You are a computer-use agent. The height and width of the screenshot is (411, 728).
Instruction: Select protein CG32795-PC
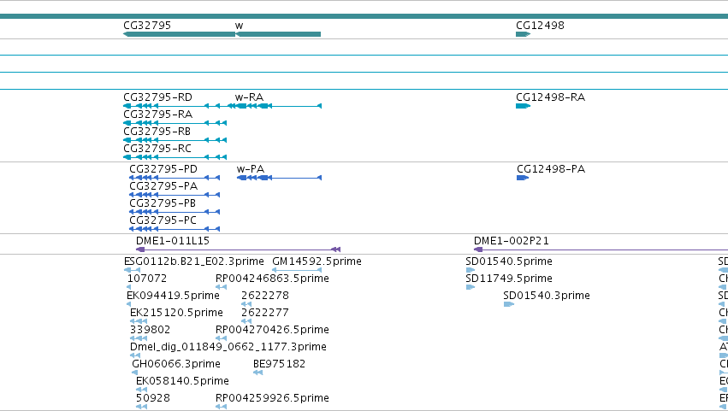(163, 220)
